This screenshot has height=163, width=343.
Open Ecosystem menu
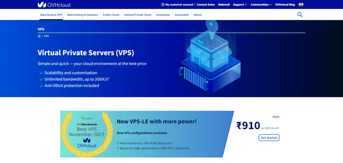(182, 15)
